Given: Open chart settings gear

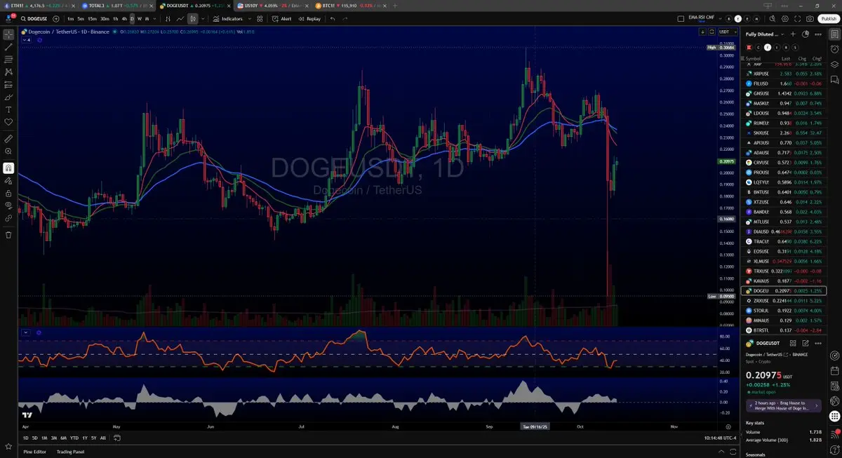Looking at the screenshot, I should tap(784, 19).
